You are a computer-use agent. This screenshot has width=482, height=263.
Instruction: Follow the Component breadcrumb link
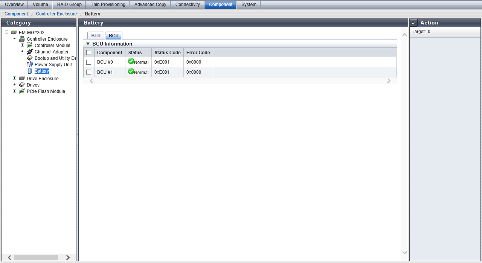[x=16, y=14]
